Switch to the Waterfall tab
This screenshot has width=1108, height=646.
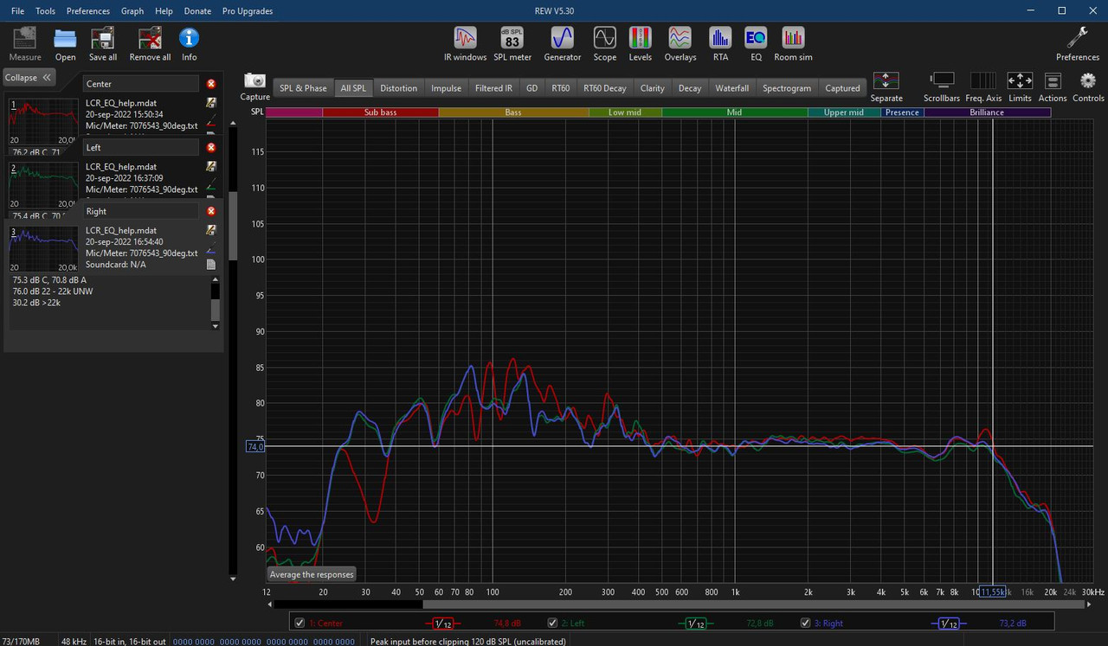coord(731,88)
